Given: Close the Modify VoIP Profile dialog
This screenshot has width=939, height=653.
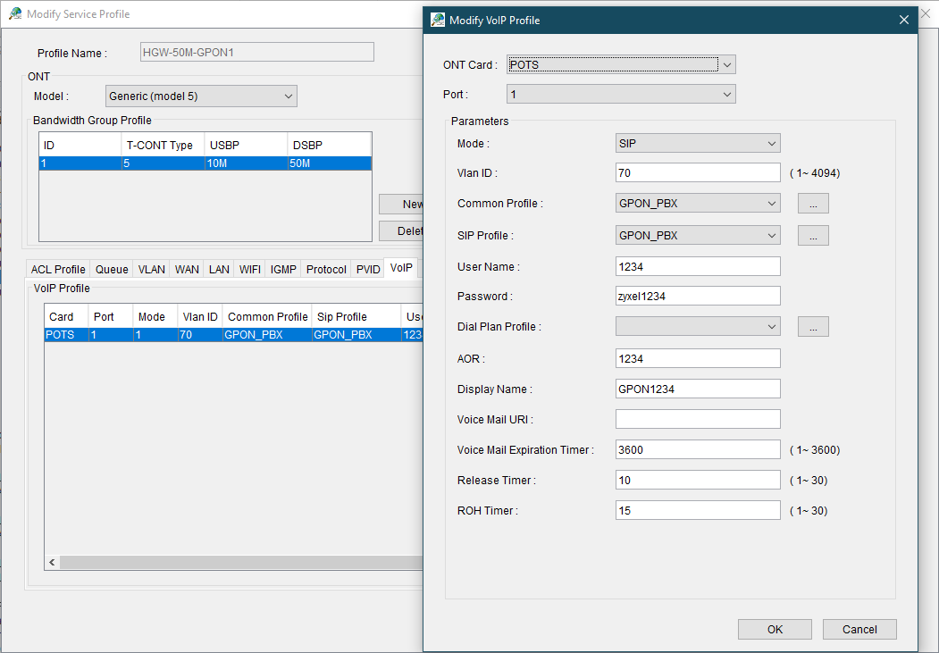Looking at the screenshot, I should tap(903, 20).
